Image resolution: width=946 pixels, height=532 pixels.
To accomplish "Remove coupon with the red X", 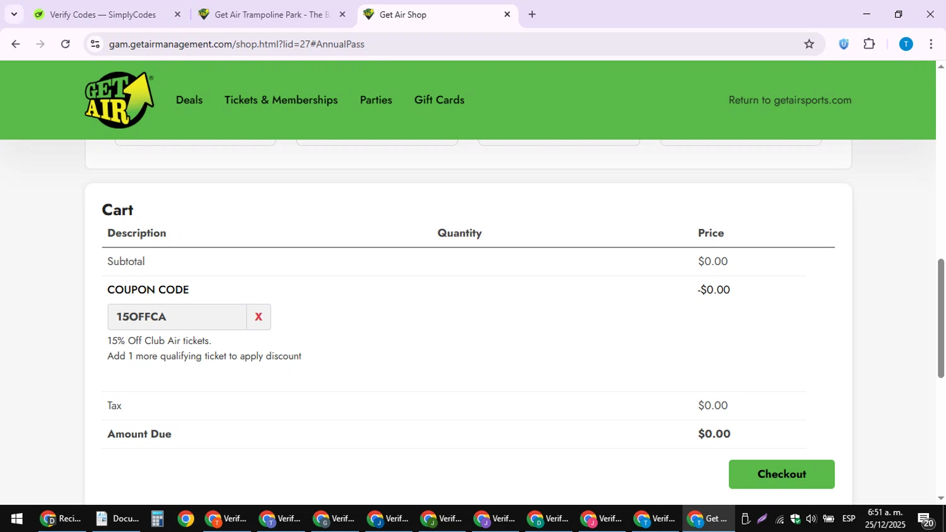I will coord(259,317).
